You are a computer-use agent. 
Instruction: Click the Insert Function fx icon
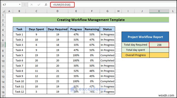coord(46,5)
